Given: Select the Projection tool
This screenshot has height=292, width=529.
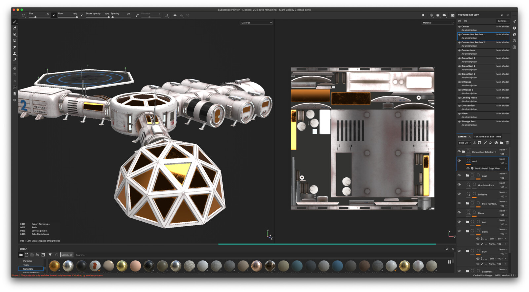Looking at the screenshot, I should [x=15, y=34].
